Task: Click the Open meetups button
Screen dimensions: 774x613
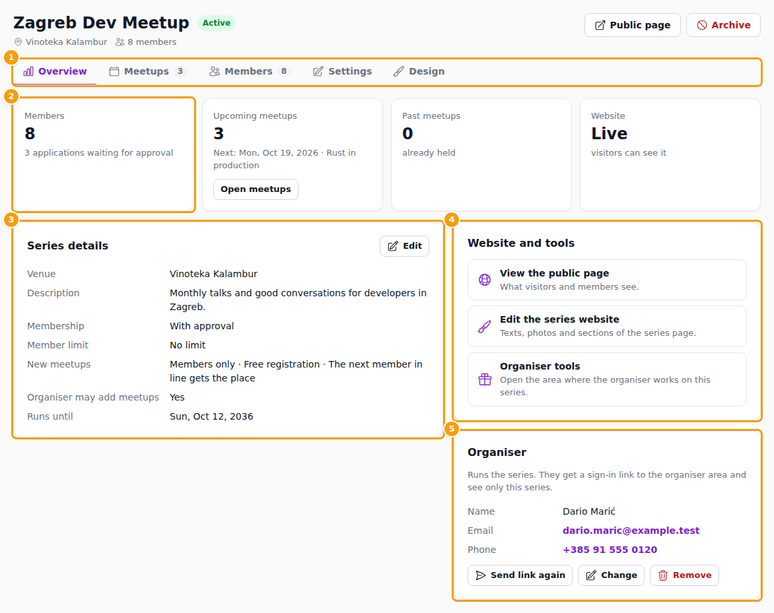Action: pos(256,189)
